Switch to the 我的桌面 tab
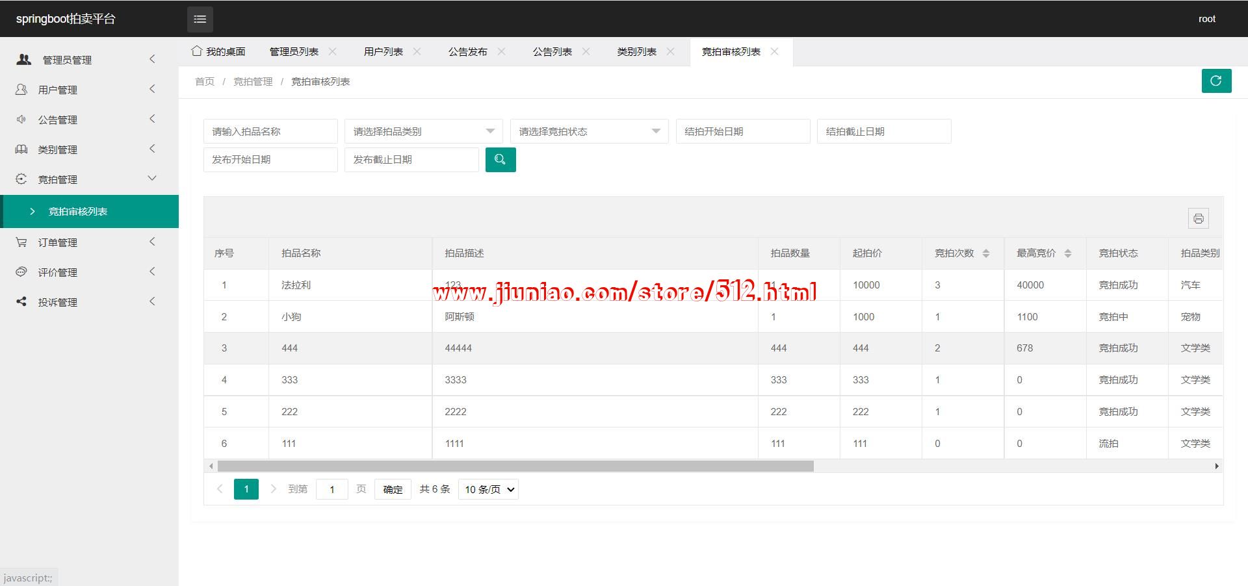 pyautogui.click(x=219, y=51)
